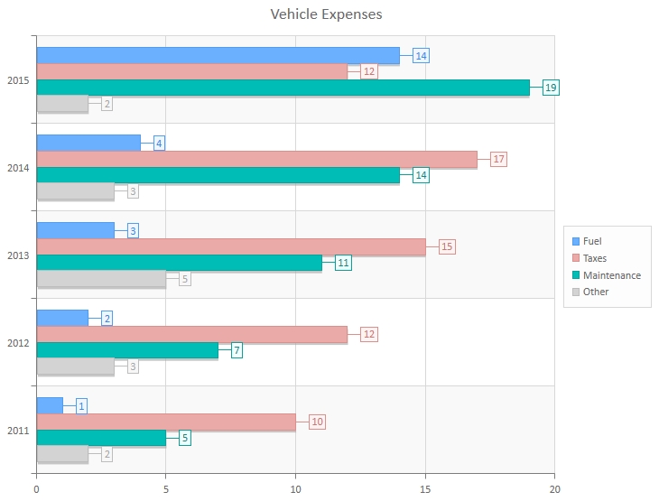Viewport: 659px width, 501px height.
Task: Toggle the Fuel series via legend text
Action: click(592, 241)
